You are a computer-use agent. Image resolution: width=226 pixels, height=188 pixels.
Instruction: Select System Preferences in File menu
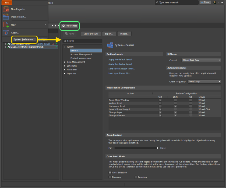click(24, 40)
